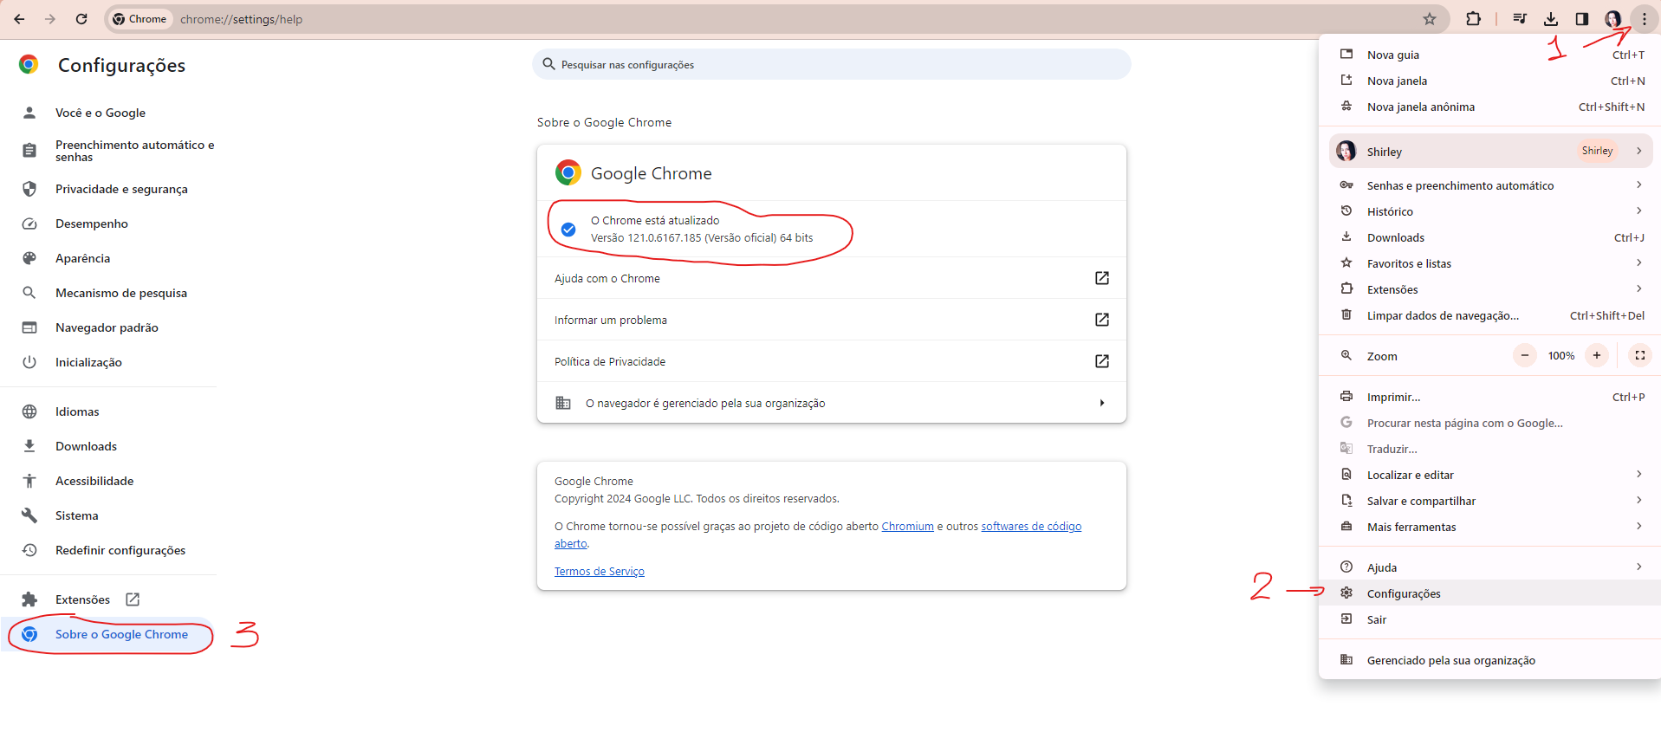1661x745 pixels.
Task: Click the search settings field
Action: 832,64
